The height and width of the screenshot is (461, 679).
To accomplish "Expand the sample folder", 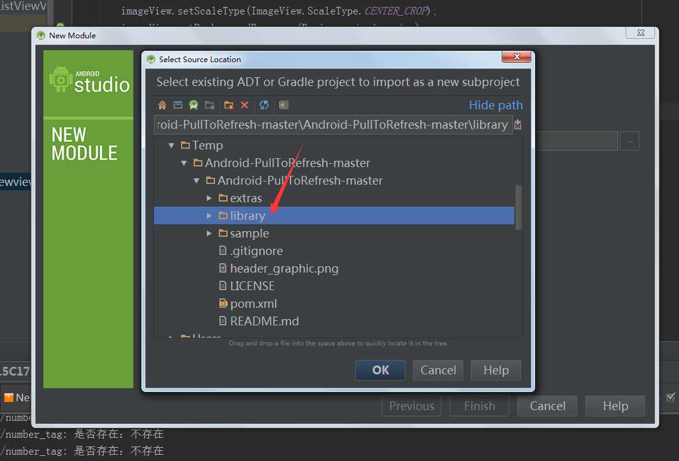I will point(209,233).
